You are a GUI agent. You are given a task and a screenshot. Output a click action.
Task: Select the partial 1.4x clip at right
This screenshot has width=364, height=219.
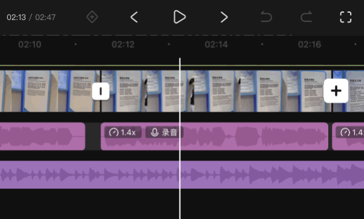click(x=348, y=136)
